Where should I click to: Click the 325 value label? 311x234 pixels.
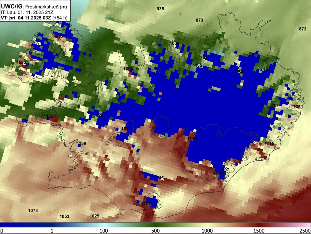pyautogui.click(x=100, y=115)
